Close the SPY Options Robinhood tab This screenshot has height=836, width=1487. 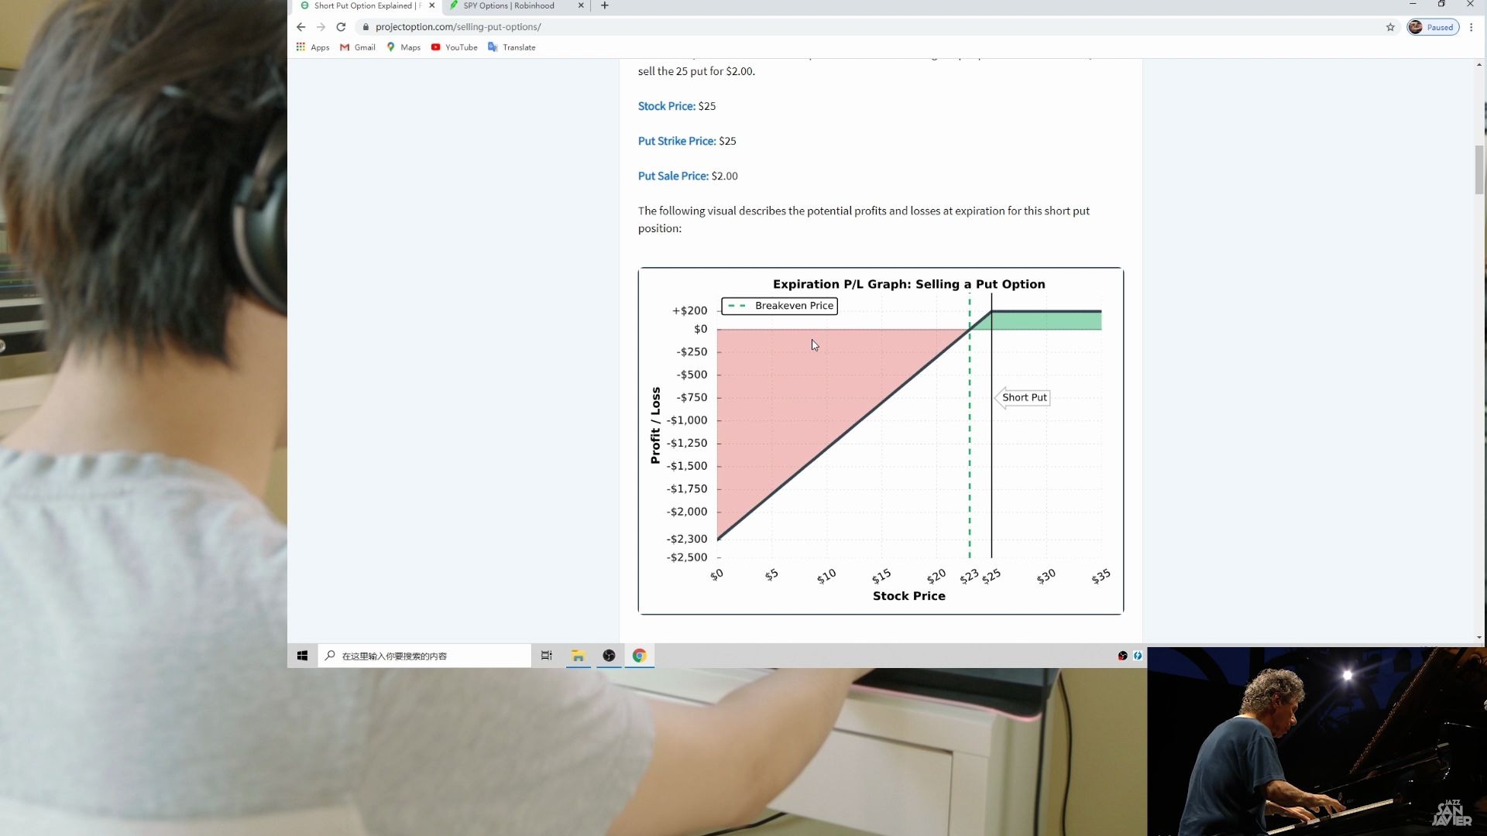click(x=581, y=6)
